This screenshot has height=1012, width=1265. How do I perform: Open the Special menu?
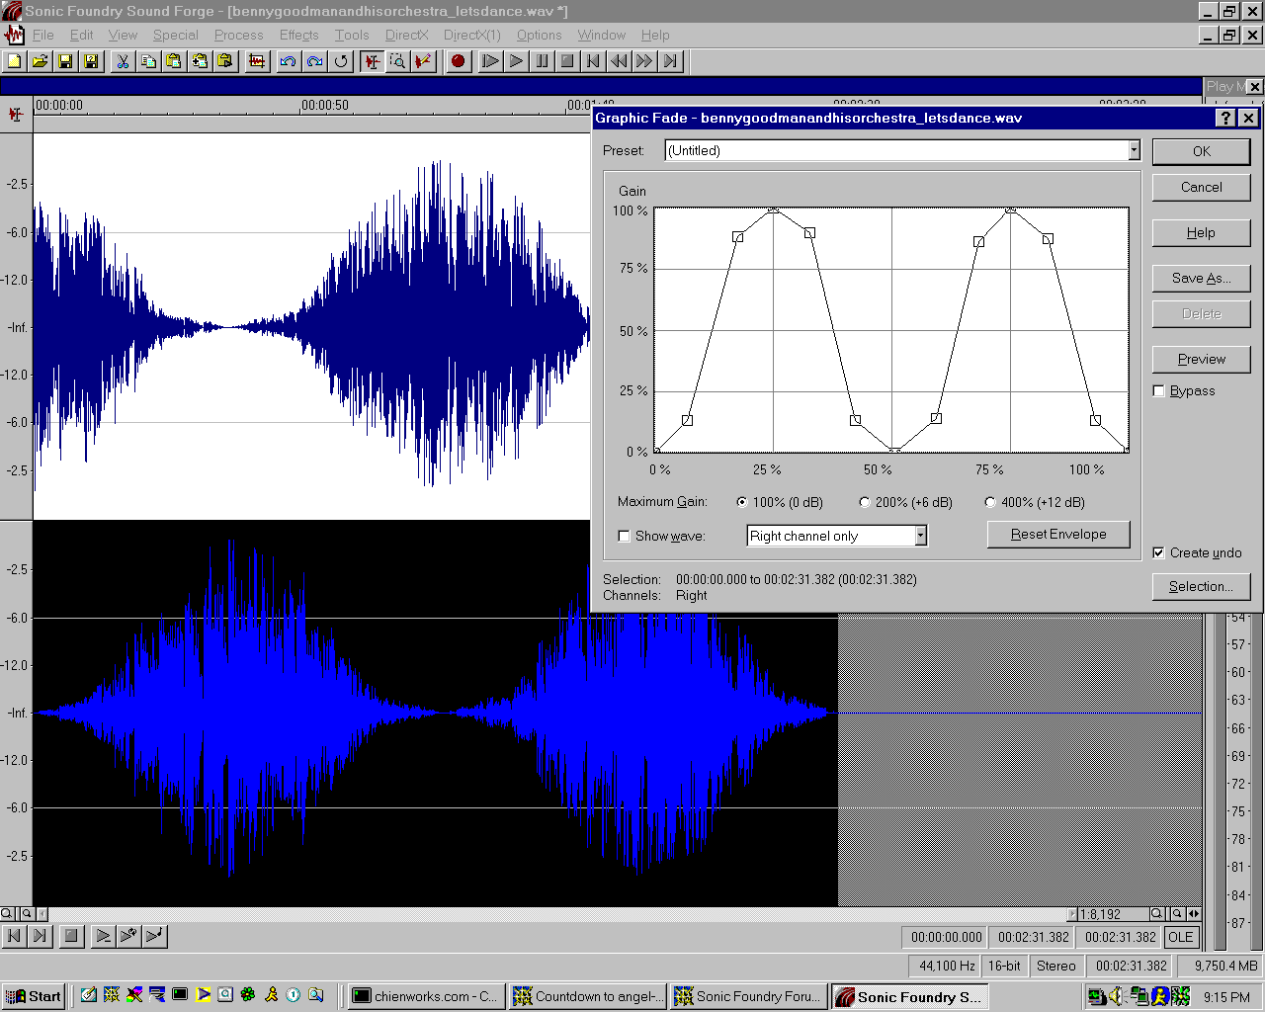click(x=176, y=35)
